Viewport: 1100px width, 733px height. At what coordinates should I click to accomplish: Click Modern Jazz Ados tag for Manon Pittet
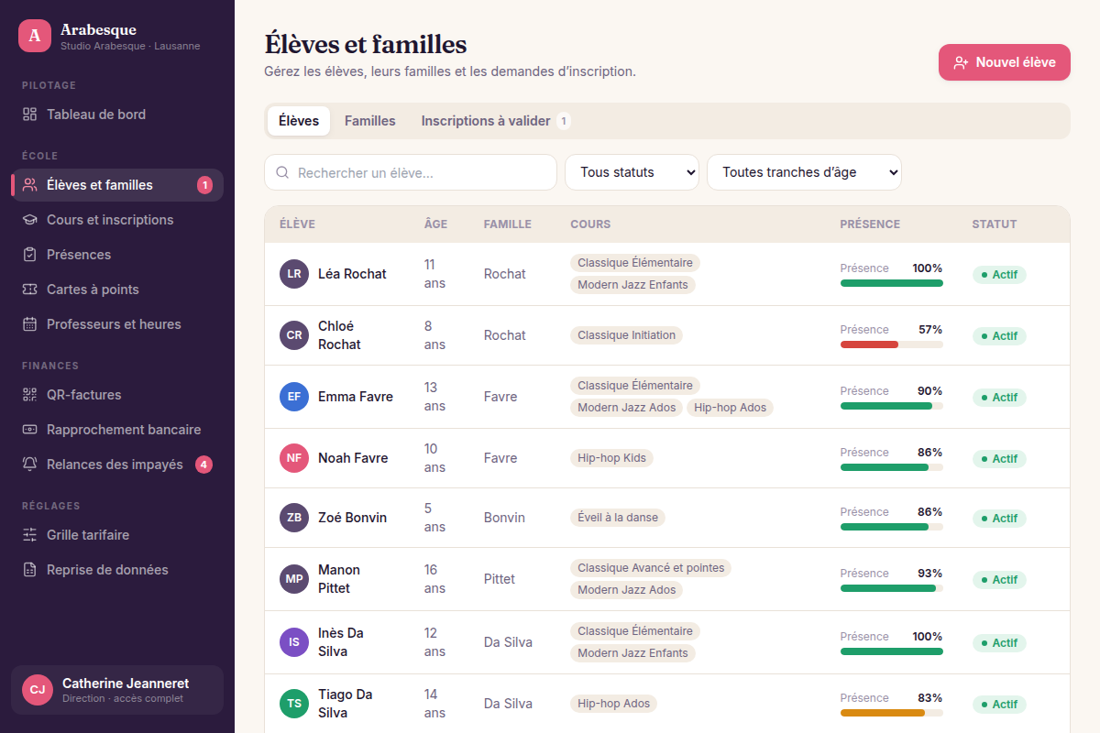point(626,590)
